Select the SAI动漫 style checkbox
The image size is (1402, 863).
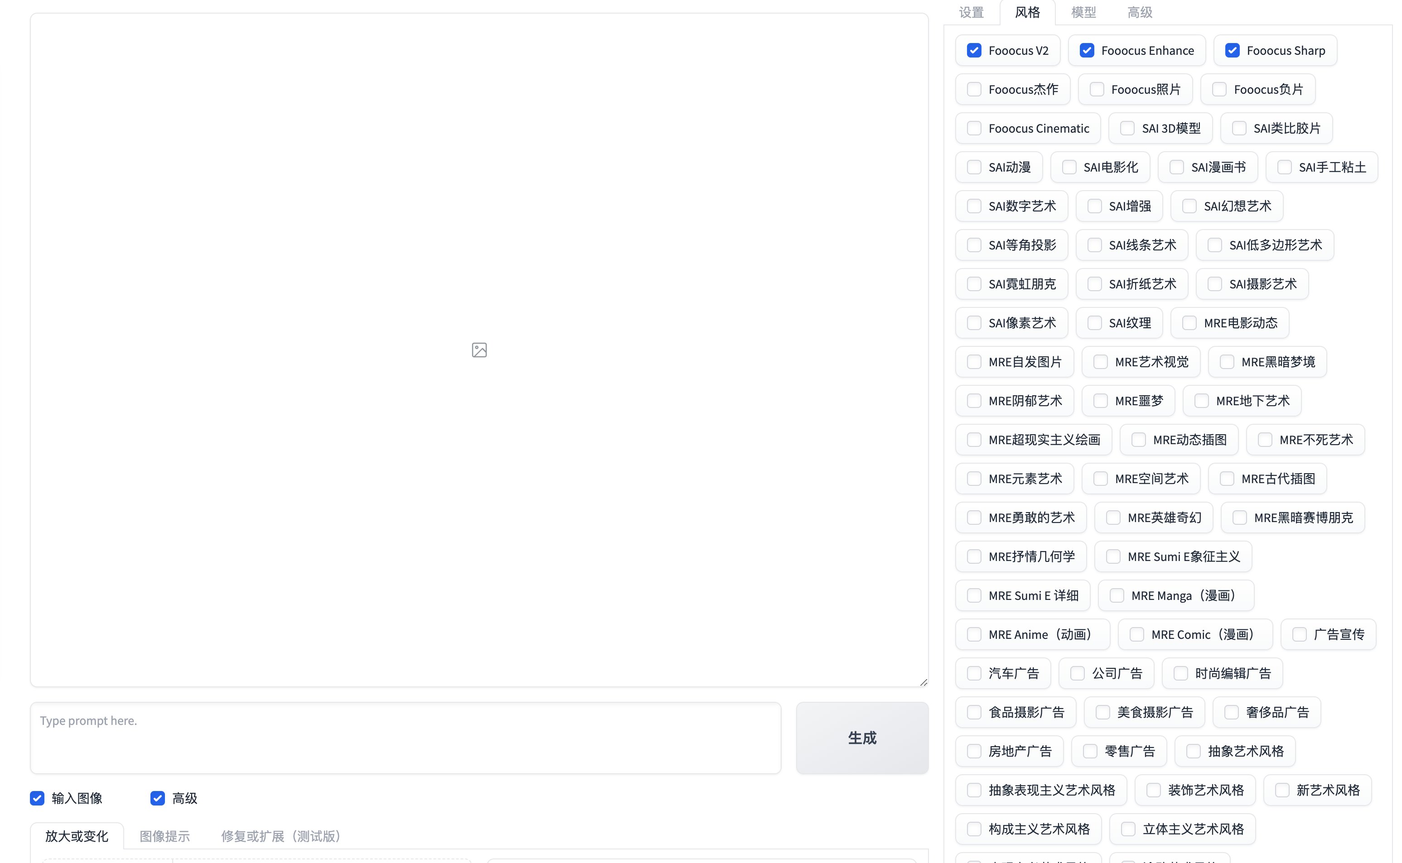[x=974, y=167]
